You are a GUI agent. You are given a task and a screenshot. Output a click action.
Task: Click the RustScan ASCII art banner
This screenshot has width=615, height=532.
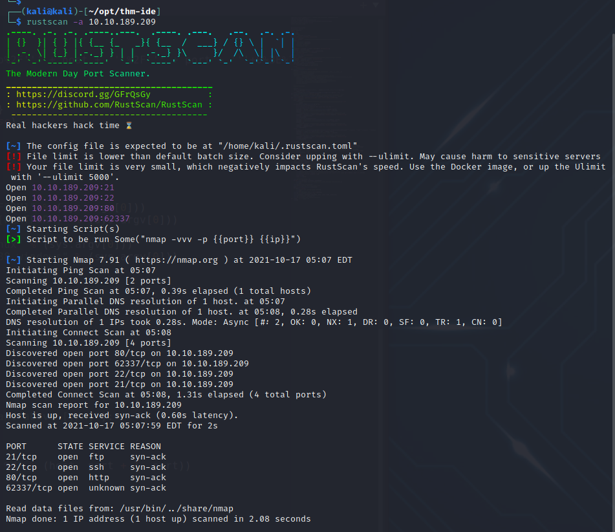point(150,47)
